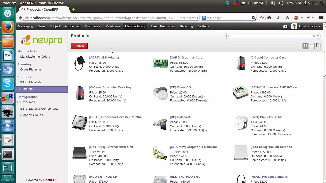The width and height of the screenshot is (326, 183).
Task: Open system volume indicator
Action: click(281, 3)
